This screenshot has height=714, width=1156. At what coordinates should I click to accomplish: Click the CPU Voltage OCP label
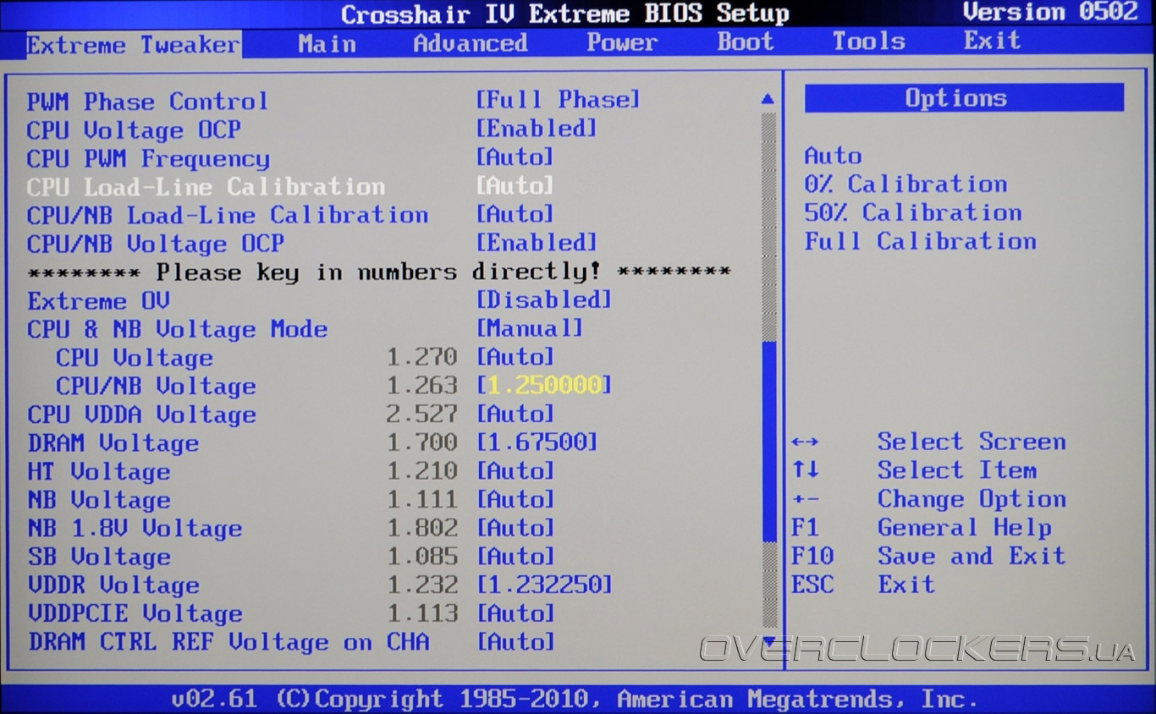tap(133, 130)
